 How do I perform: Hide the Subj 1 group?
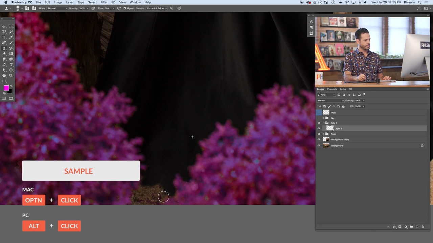coord(319,123)
